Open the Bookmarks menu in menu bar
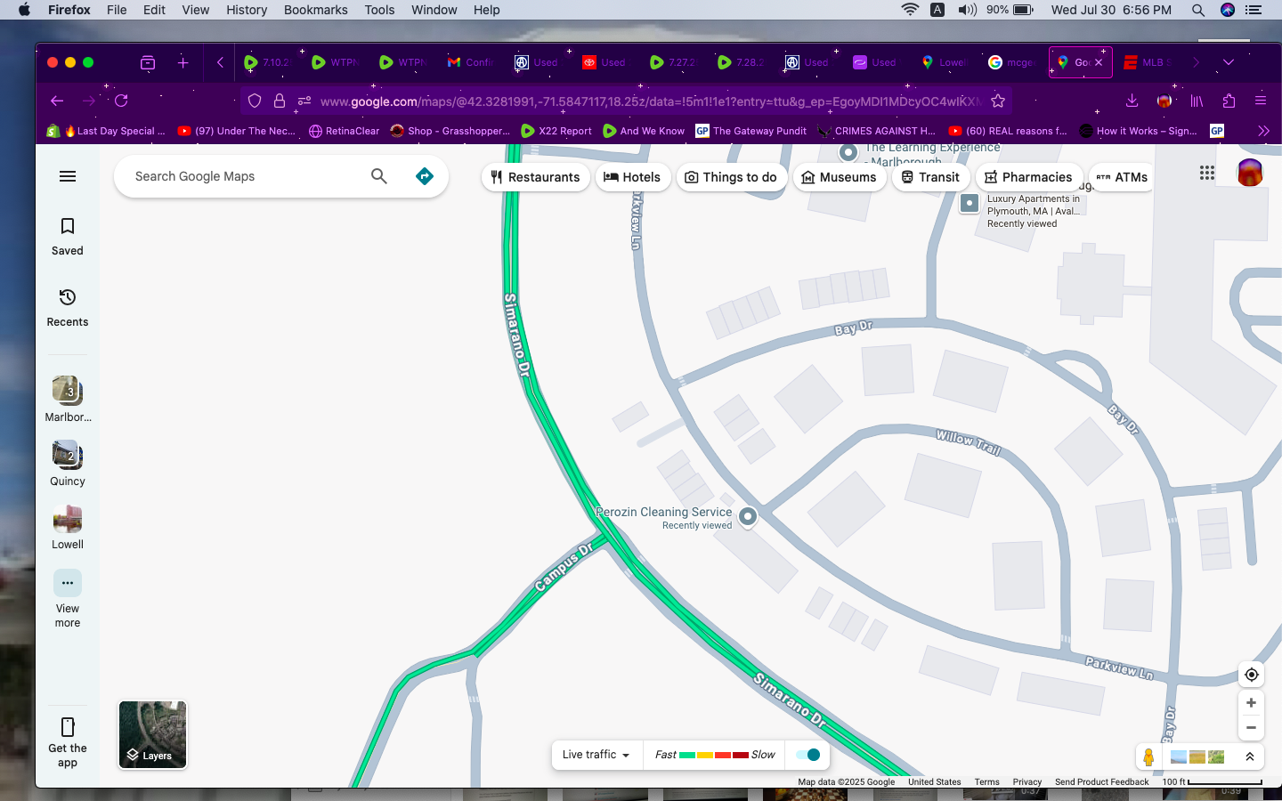 click(x=315, y=10)
